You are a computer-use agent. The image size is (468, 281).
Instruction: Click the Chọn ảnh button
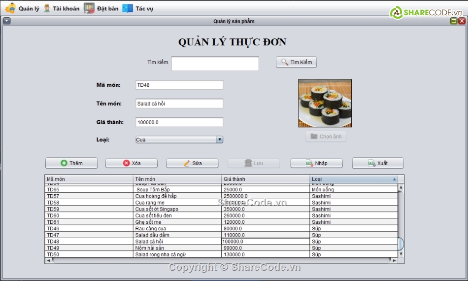point(326,137)
